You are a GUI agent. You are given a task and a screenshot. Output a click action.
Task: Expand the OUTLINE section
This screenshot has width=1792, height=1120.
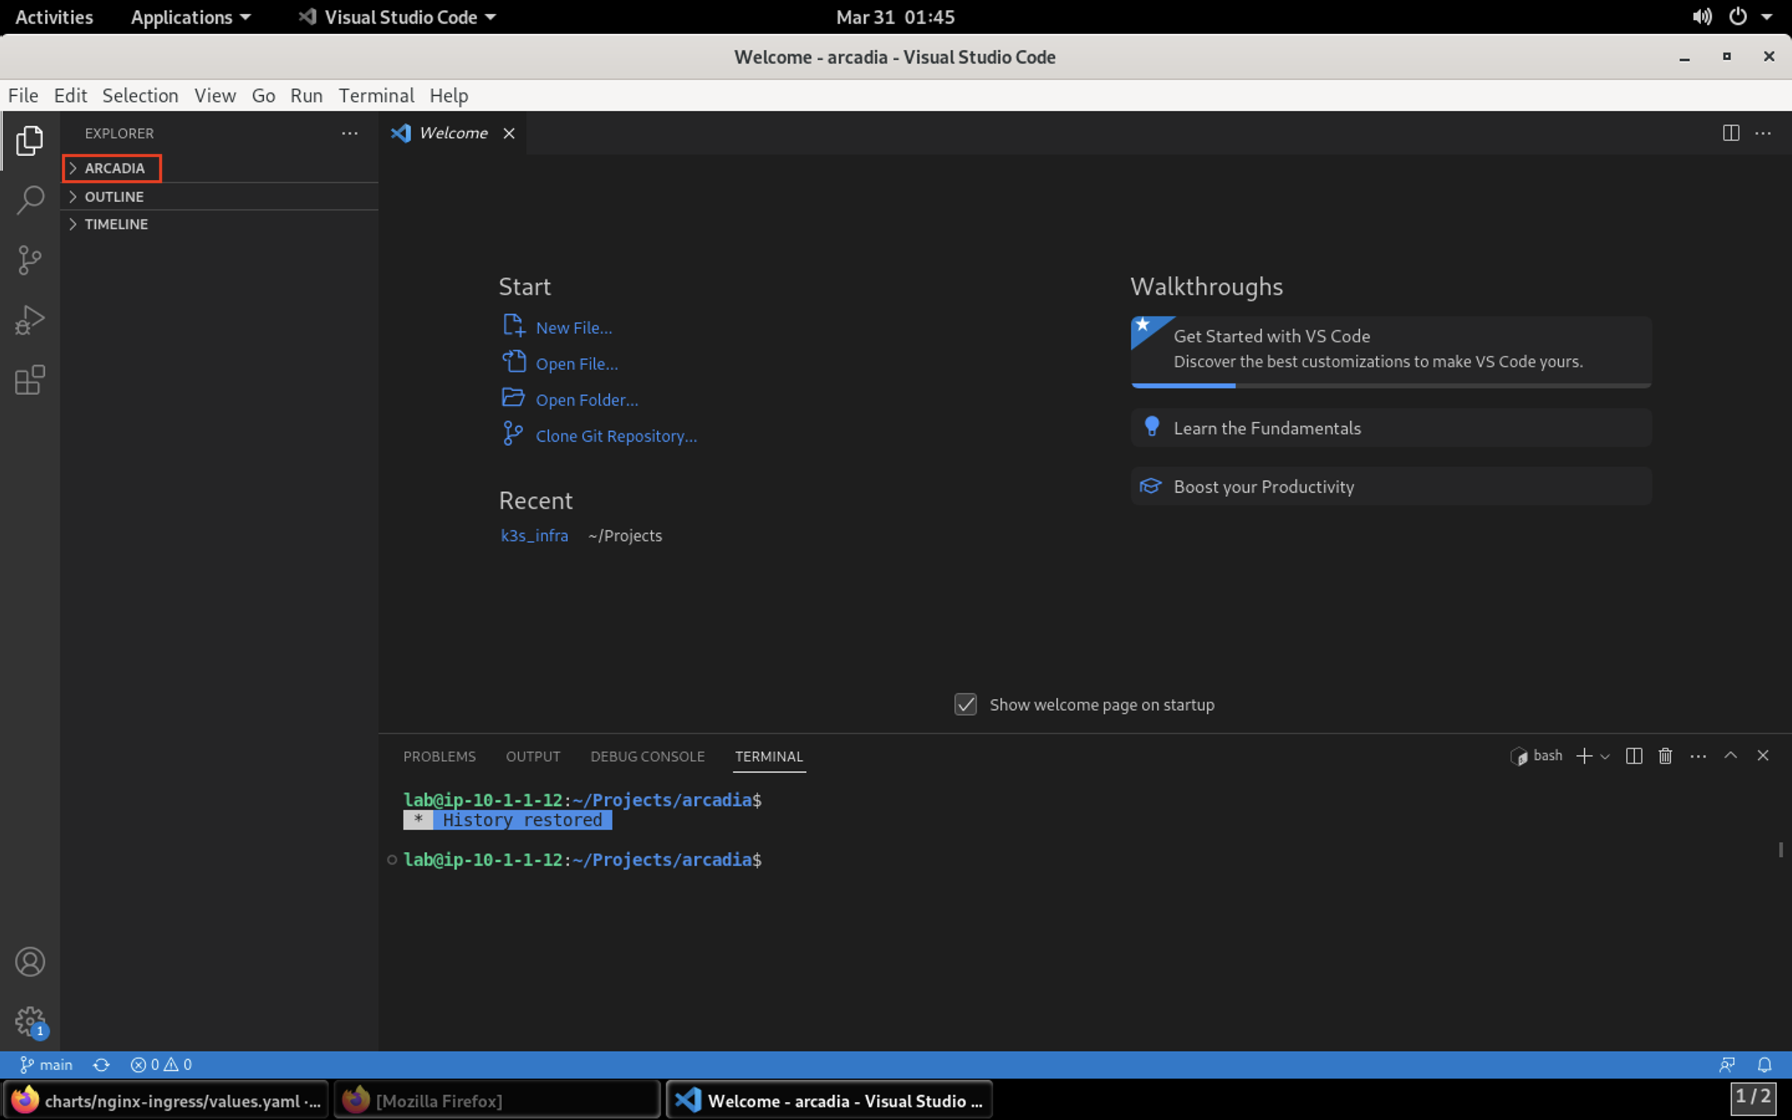(219, 196)
